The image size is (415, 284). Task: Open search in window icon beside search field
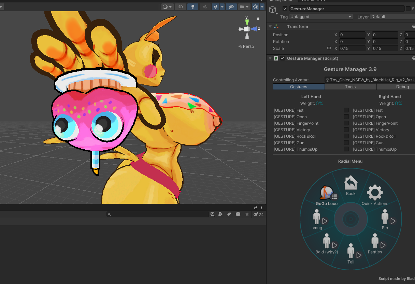pos(212,214)
